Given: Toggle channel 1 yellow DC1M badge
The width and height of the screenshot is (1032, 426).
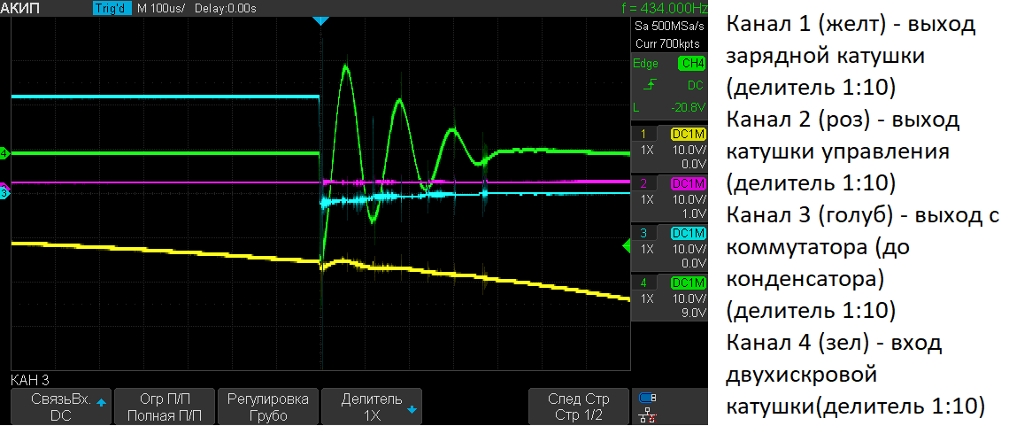Looking at the screenshot, I should click(688, 134).
